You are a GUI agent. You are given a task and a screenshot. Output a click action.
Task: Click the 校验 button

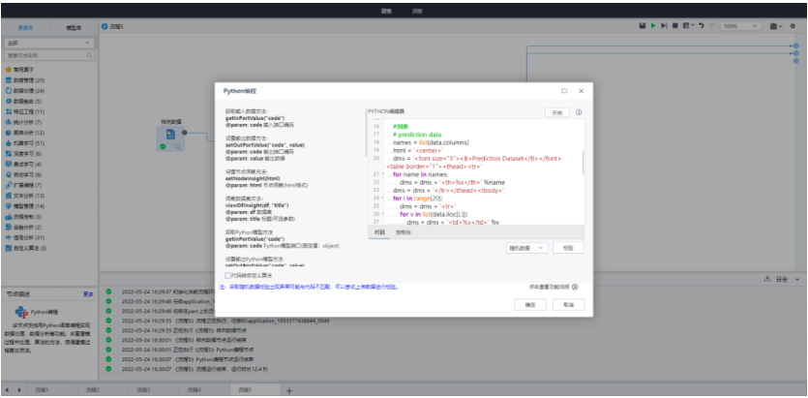click(568, 248)
